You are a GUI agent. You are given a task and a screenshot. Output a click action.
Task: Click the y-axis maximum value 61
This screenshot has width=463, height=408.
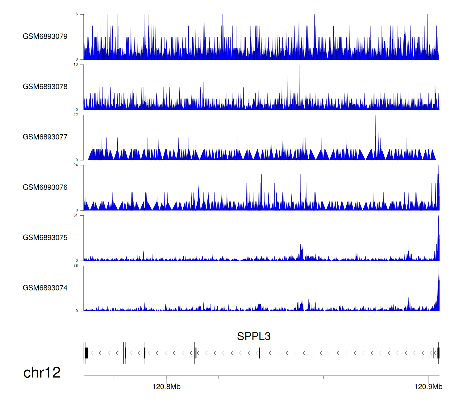coord(76,215)
